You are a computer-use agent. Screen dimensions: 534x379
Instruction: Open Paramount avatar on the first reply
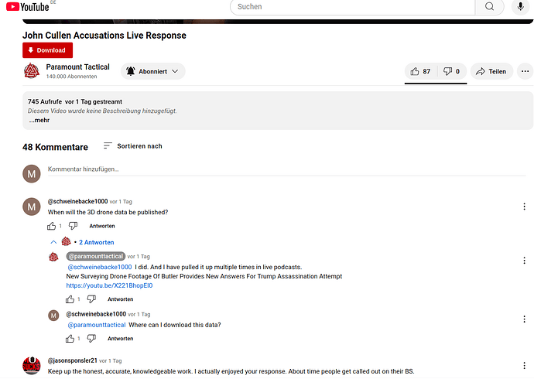[x=53, y=257]
